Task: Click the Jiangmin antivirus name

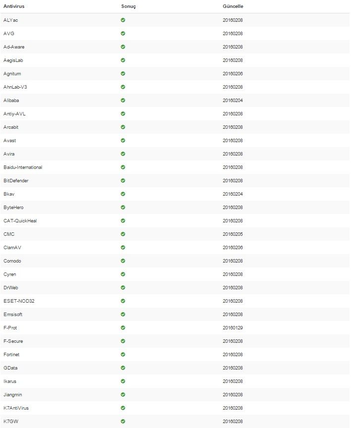Action: 12,395
